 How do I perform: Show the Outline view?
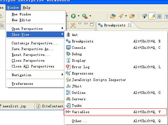[116, 93]
